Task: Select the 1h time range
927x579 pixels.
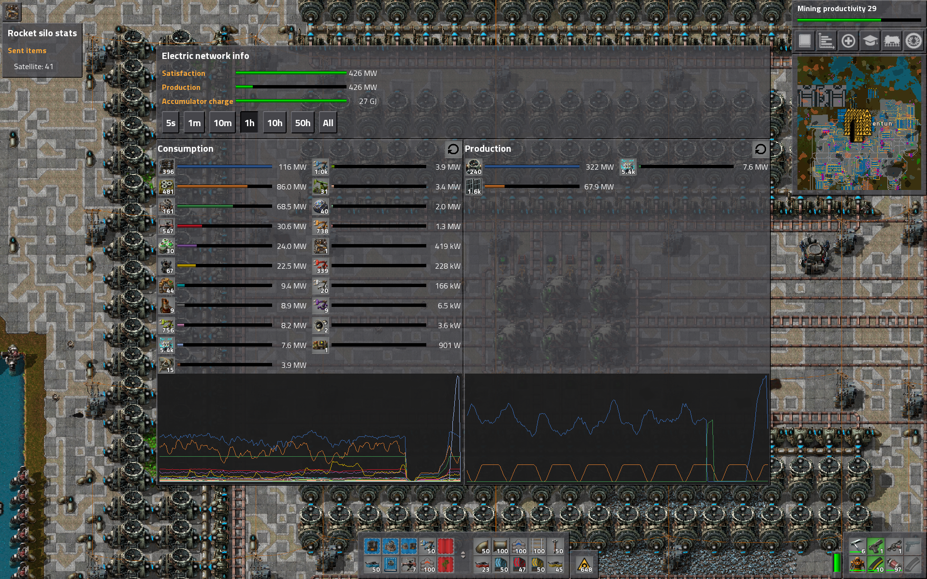Action: coord(249,123)
